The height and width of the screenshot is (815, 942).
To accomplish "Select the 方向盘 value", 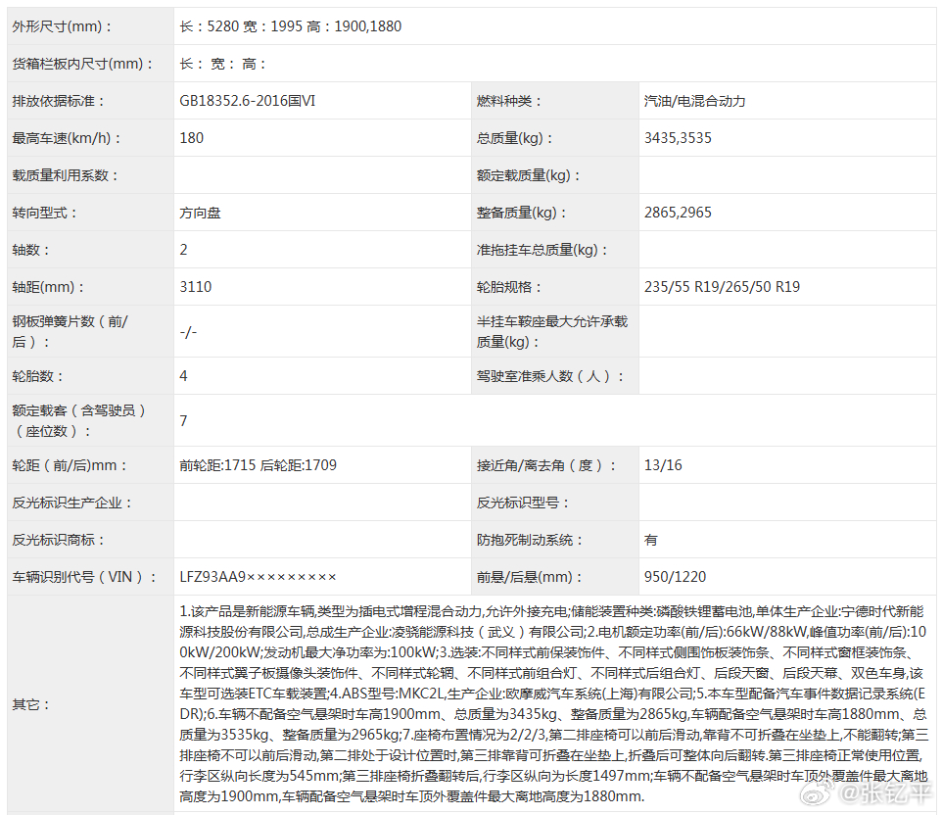I will coord(200,213).
